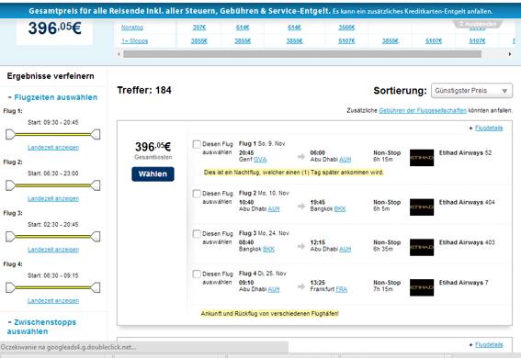The width and height of the screenshot is (521, 358).
Task: Click left handle of Flug 3 time slider
Action: click(10, 237)
